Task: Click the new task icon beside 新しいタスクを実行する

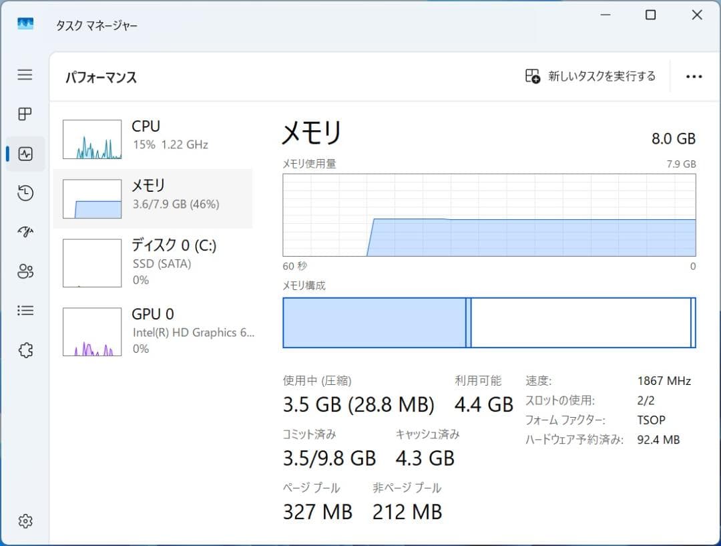Action: (x=533, y=76)
